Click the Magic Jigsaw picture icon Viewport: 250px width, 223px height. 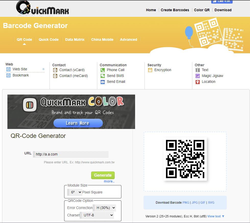click(x=198, y=76)
